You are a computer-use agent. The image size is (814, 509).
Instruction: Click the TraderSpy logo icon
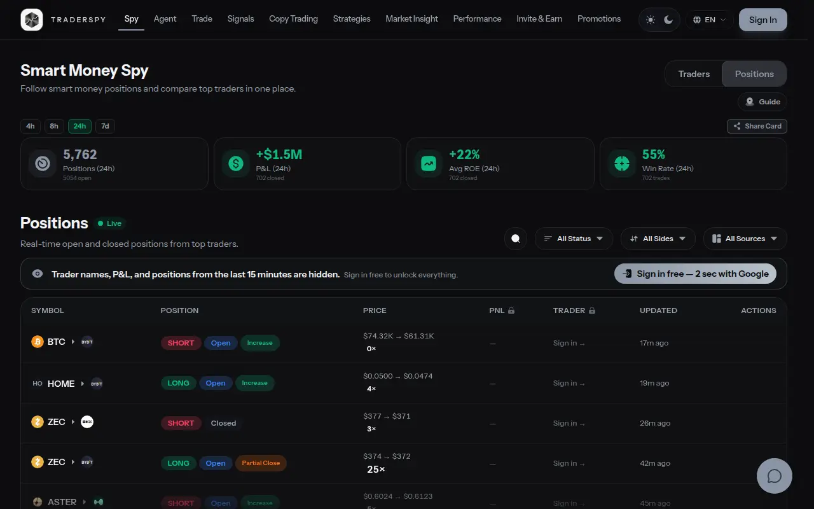(x=31, y=20)
